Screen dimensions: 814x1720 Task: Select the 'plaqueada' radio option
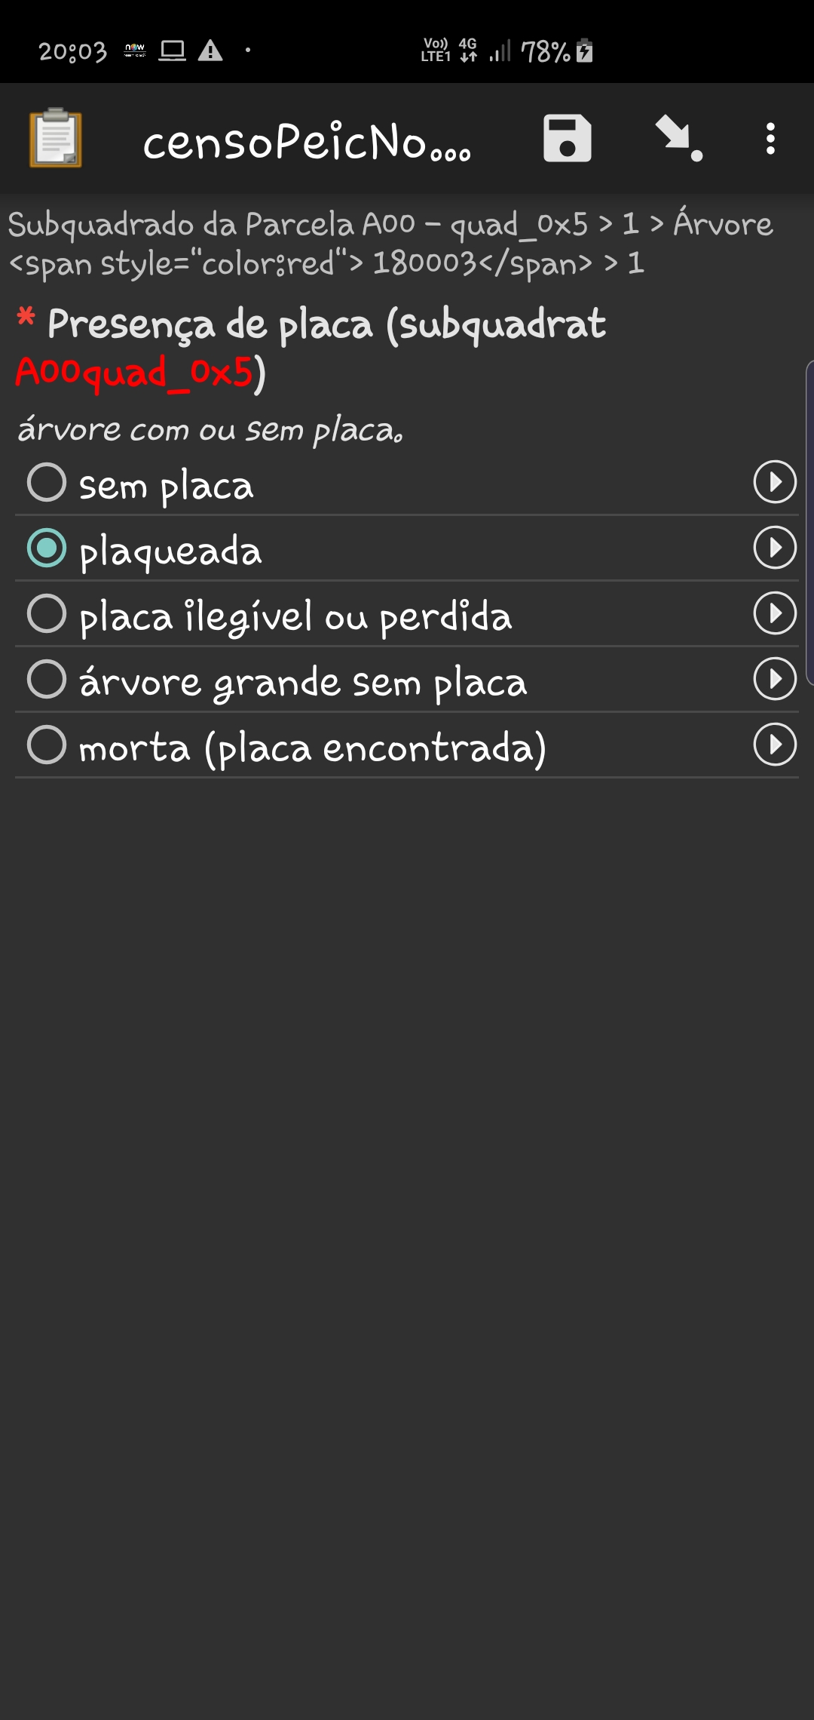(x=47, y=548)
